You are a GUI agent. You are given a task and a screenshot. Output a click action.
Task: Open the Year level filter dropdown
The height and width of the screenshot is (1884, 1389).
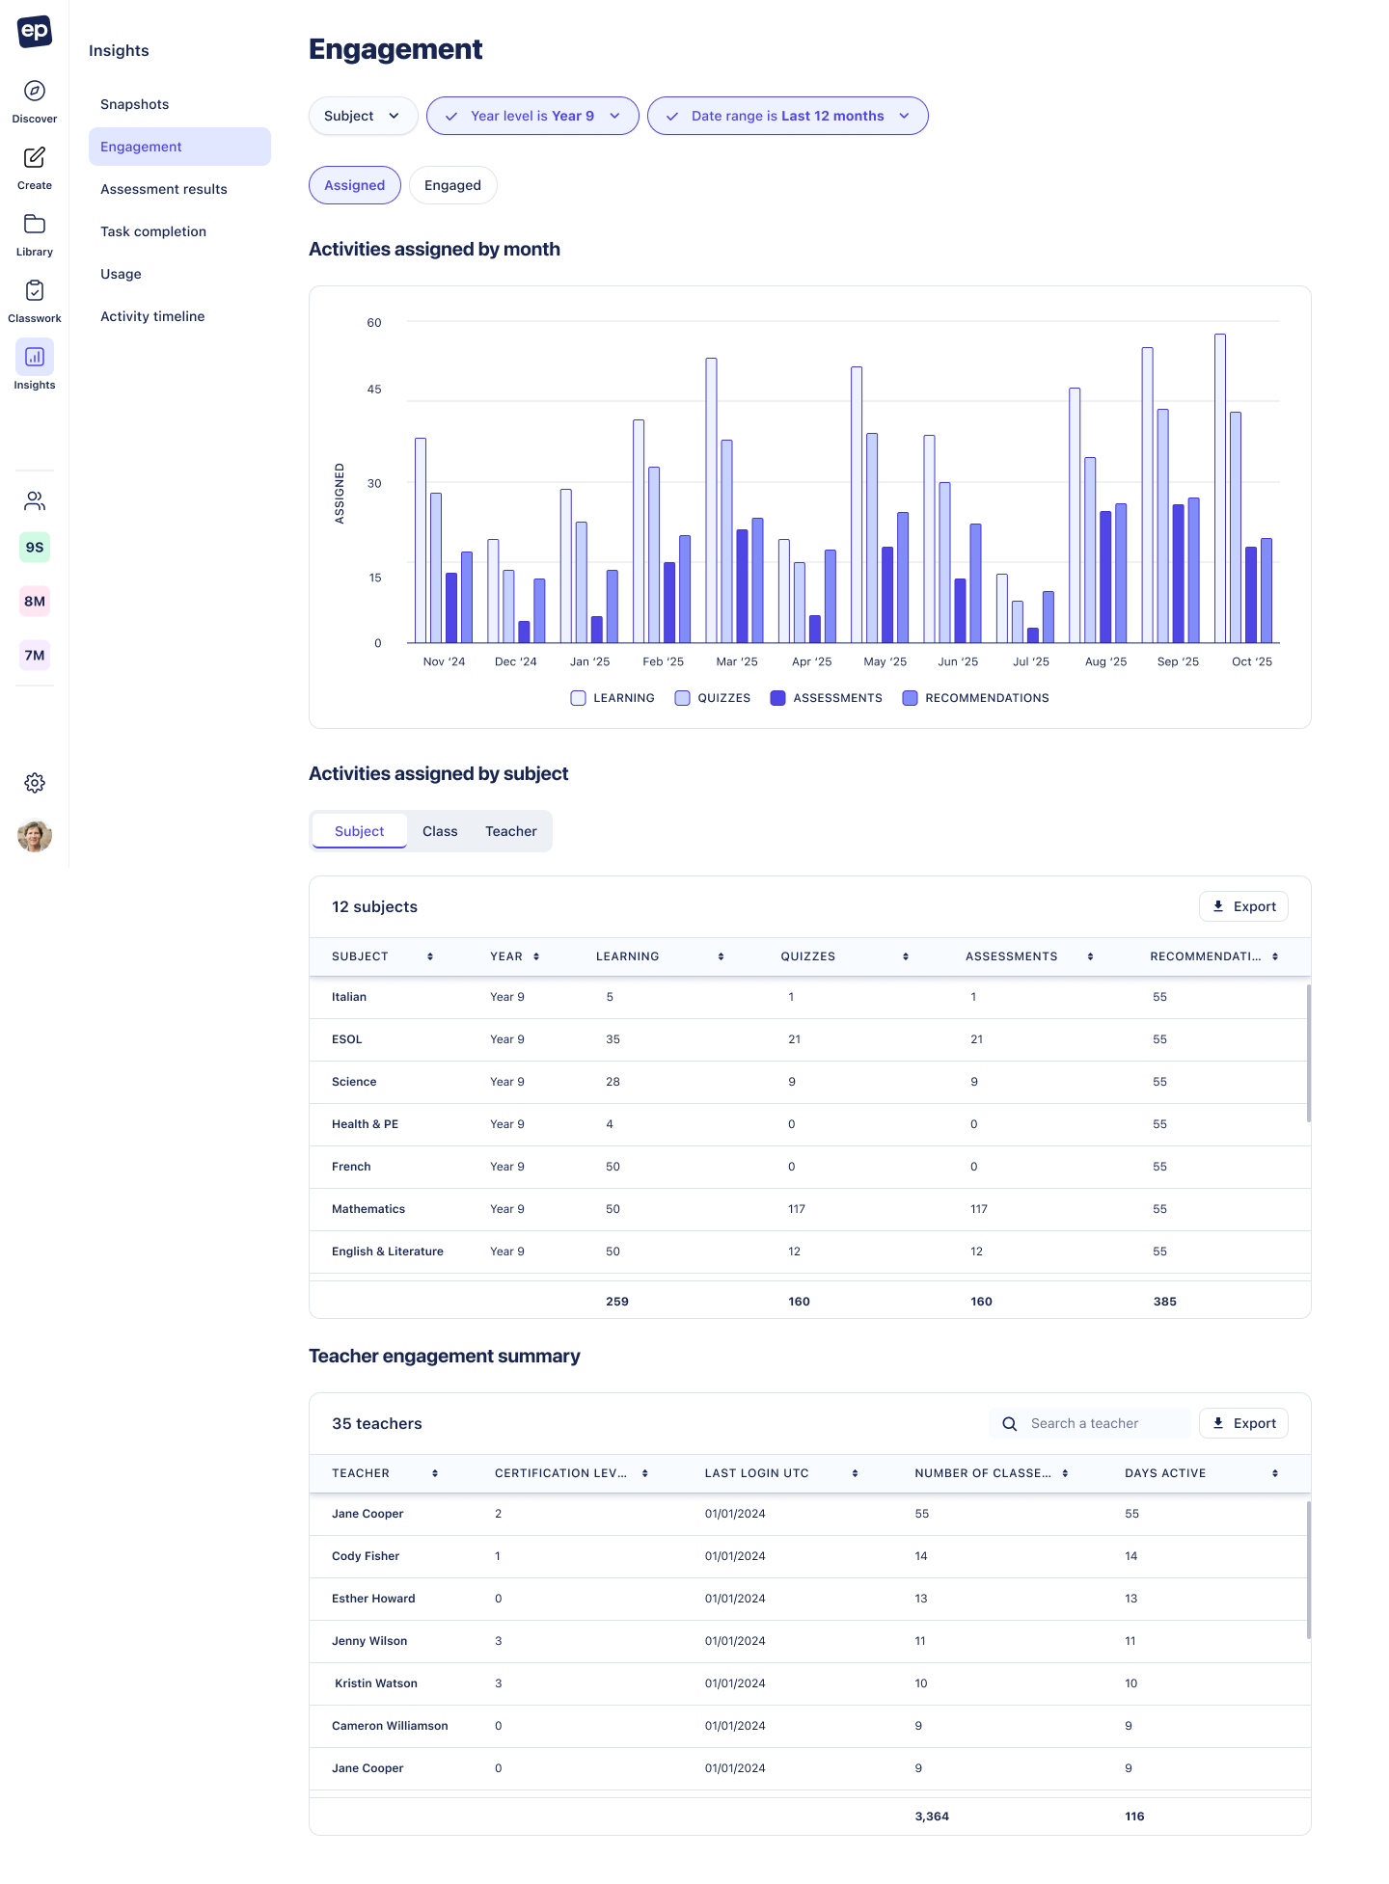(532, 116)
